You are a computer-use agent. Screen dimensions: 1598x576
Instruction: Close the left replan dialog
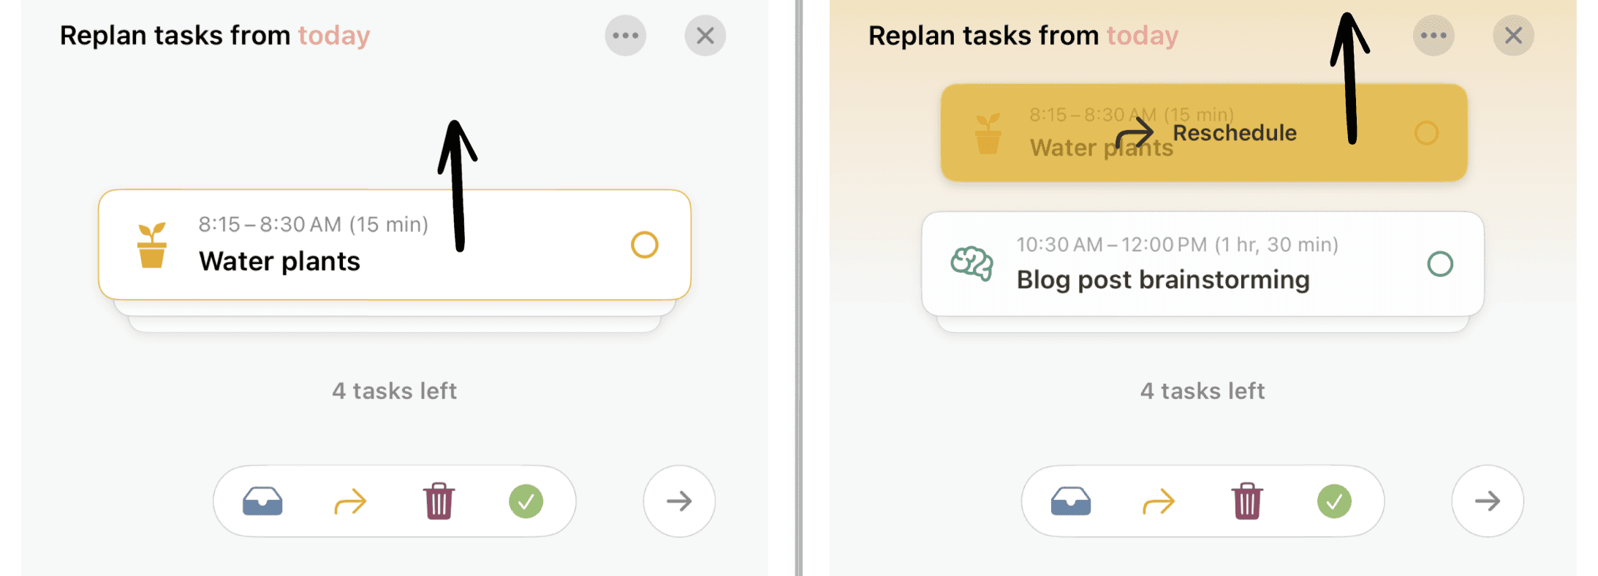705,35
